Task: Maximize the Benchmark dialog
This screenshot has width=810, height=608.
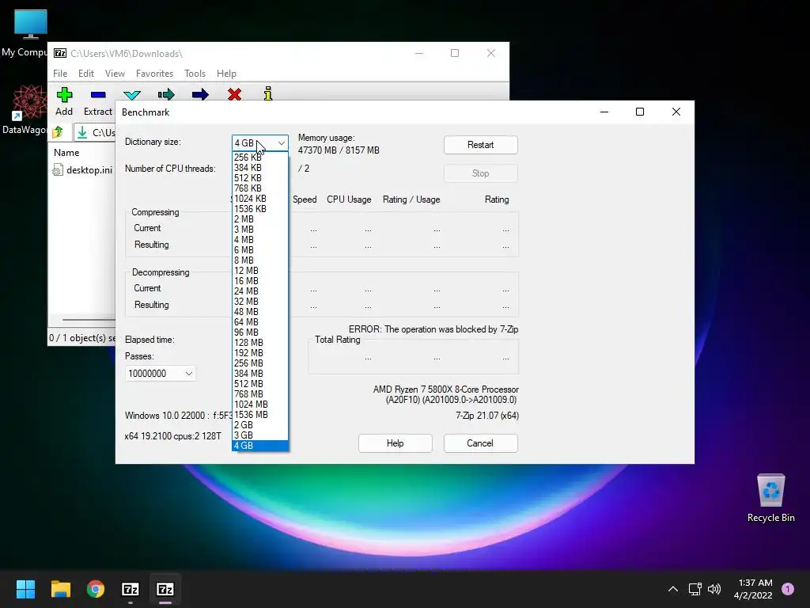Action: point(639,112)
